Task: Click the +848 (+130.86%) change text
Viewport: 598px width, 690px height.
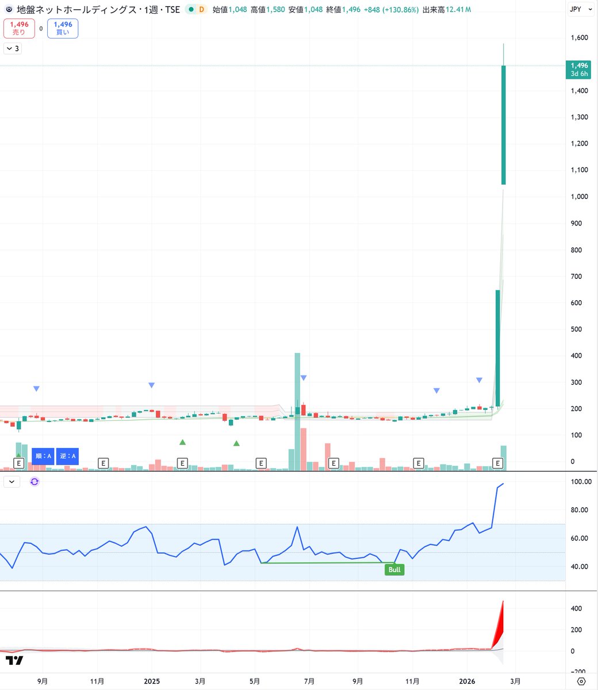Action: coord(390,10)
